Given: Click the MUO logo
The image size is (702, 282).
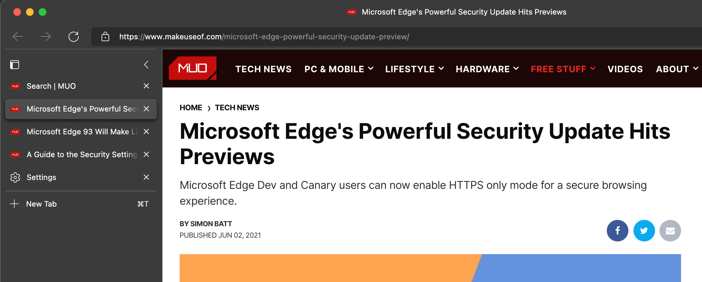Looking at the screenshot, I should coord(193,68).
